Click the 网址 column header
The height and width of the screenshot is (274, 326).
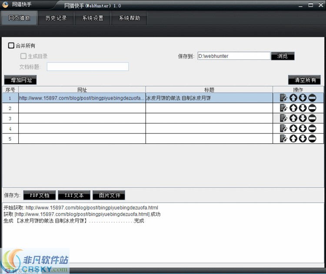point(82,90)
